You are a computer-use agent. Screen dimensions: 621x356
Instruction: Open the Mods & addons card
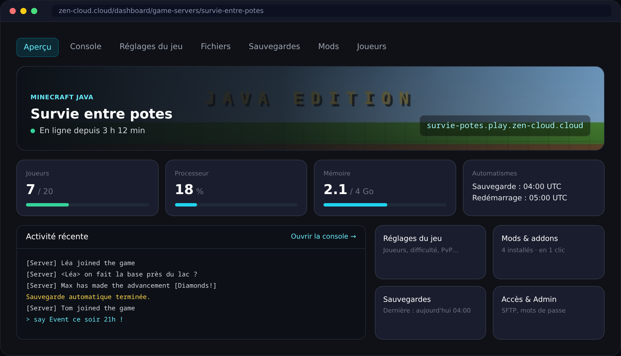click(548, 252)
